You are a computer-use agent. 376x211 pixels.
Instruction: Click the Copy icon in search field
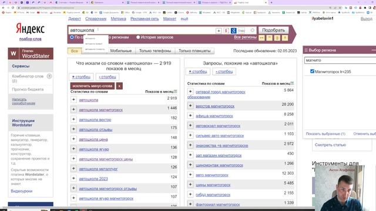241,30
